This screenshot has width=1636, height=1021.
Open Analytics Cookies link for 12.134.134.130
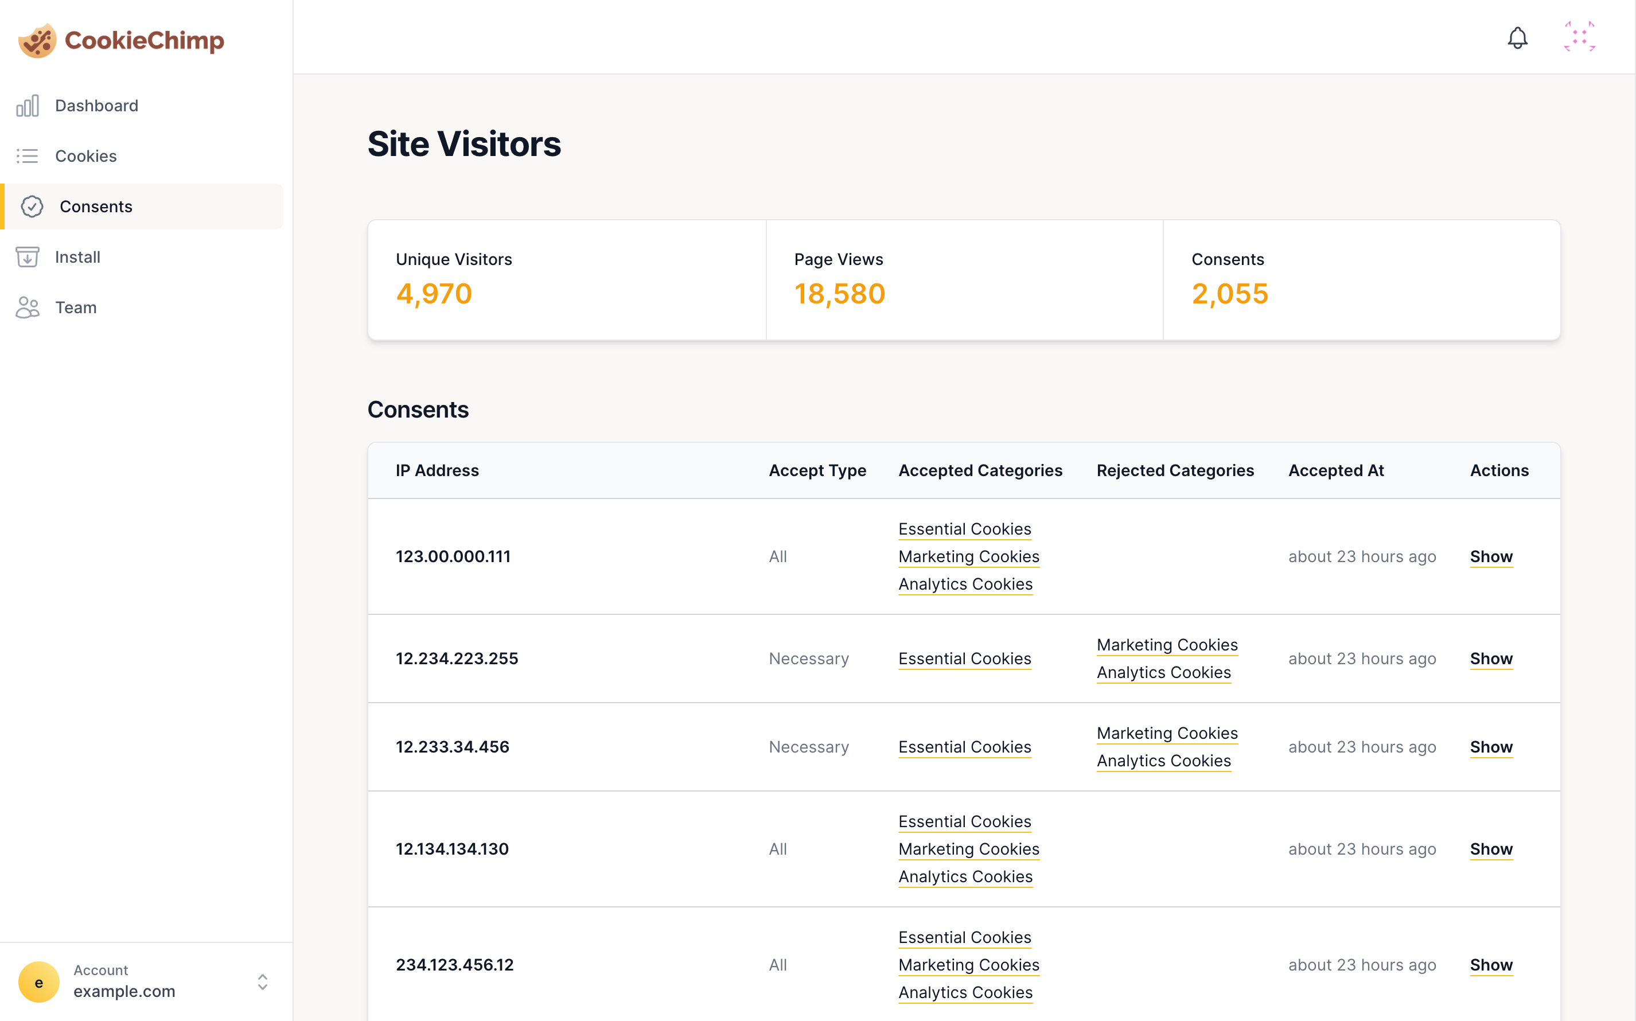(965, 876)
